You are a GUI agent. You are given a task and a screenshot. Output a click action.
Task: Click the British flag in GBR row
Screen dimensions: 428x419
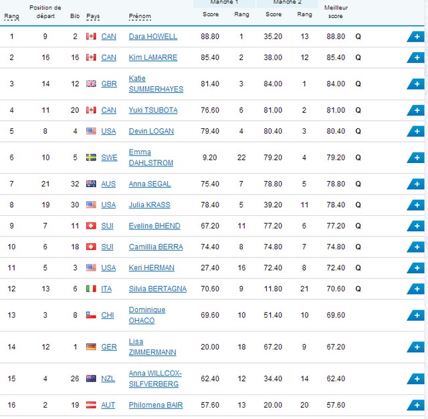click(x=91, y=84)
